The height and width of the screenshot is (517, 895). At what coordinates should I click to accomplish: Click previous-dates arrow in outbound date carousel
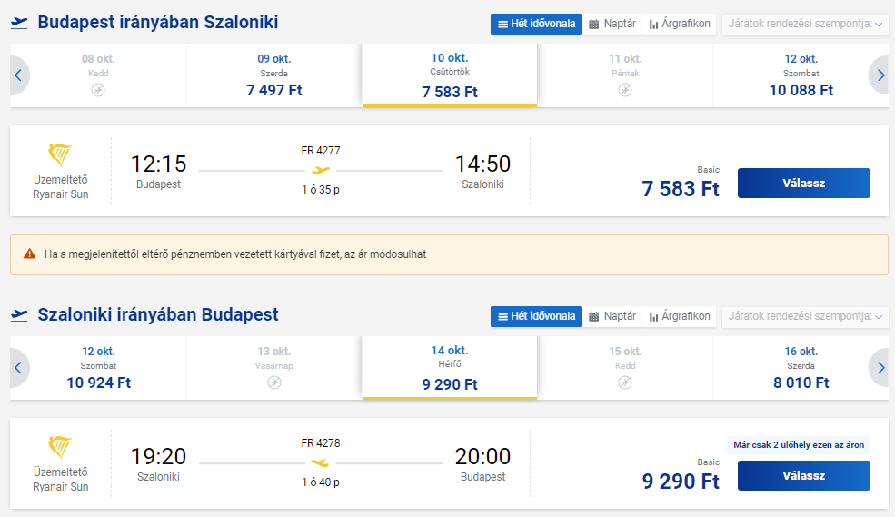[19, 75]
